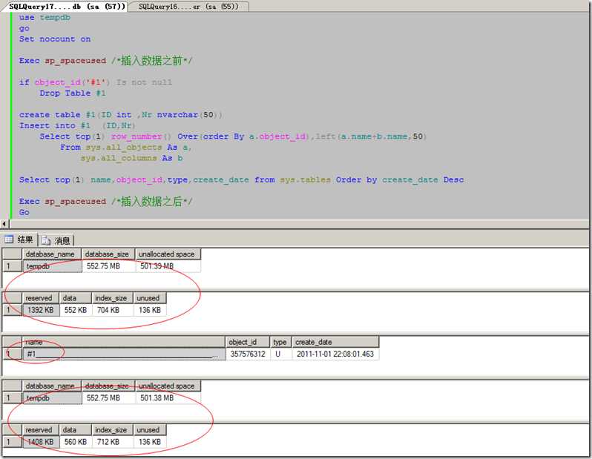Select the #1 temp table name cell
The width and height of the screenshot is (592, 459).
pyautogui.click(x=122, y=354)
